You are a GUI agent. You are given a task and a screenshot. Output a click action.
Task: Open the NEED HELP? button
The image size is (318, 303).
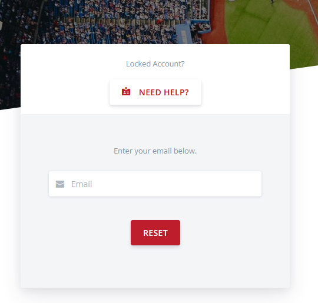[155, 92]
